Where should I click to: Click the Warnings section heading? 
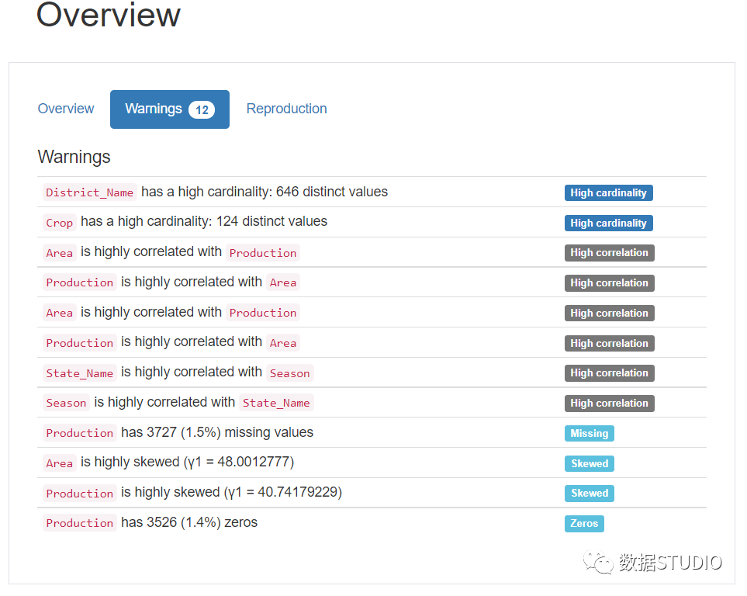(x=74, y=157)
